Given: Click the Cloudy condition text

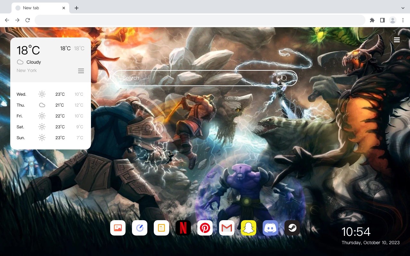Looking at the screenshot, I should tap(34, 62).
